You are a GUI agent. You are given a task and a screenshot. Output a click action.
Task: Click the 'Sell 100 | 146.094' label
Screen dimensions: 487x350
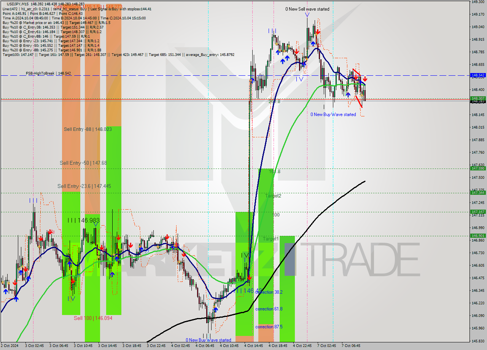click(93, 318)
